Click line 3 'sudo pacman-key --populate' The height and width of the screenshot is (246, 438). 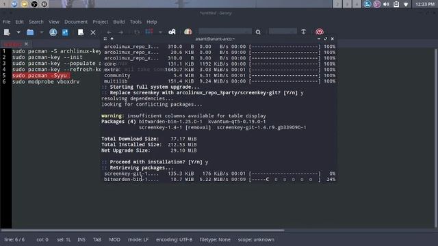(x=56, y=64)
